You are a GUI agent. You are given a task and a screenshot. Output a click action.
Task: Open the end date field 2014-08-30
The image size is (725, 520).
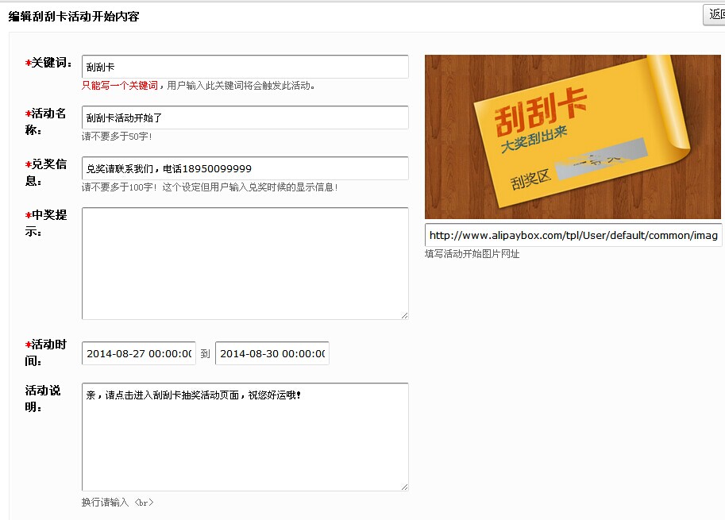pyautogui.click(x=272, y=354)
